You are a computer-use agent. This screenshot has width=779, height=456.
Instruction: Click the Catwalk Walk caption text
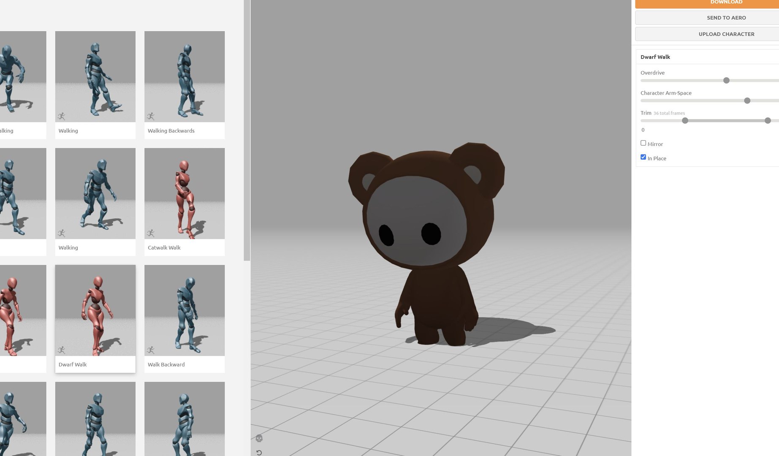[x=164, y=248]
